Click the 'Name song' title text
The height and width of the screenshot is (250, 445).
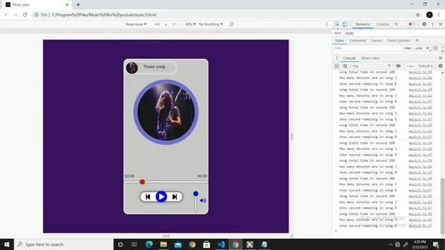tap(154, 67)
